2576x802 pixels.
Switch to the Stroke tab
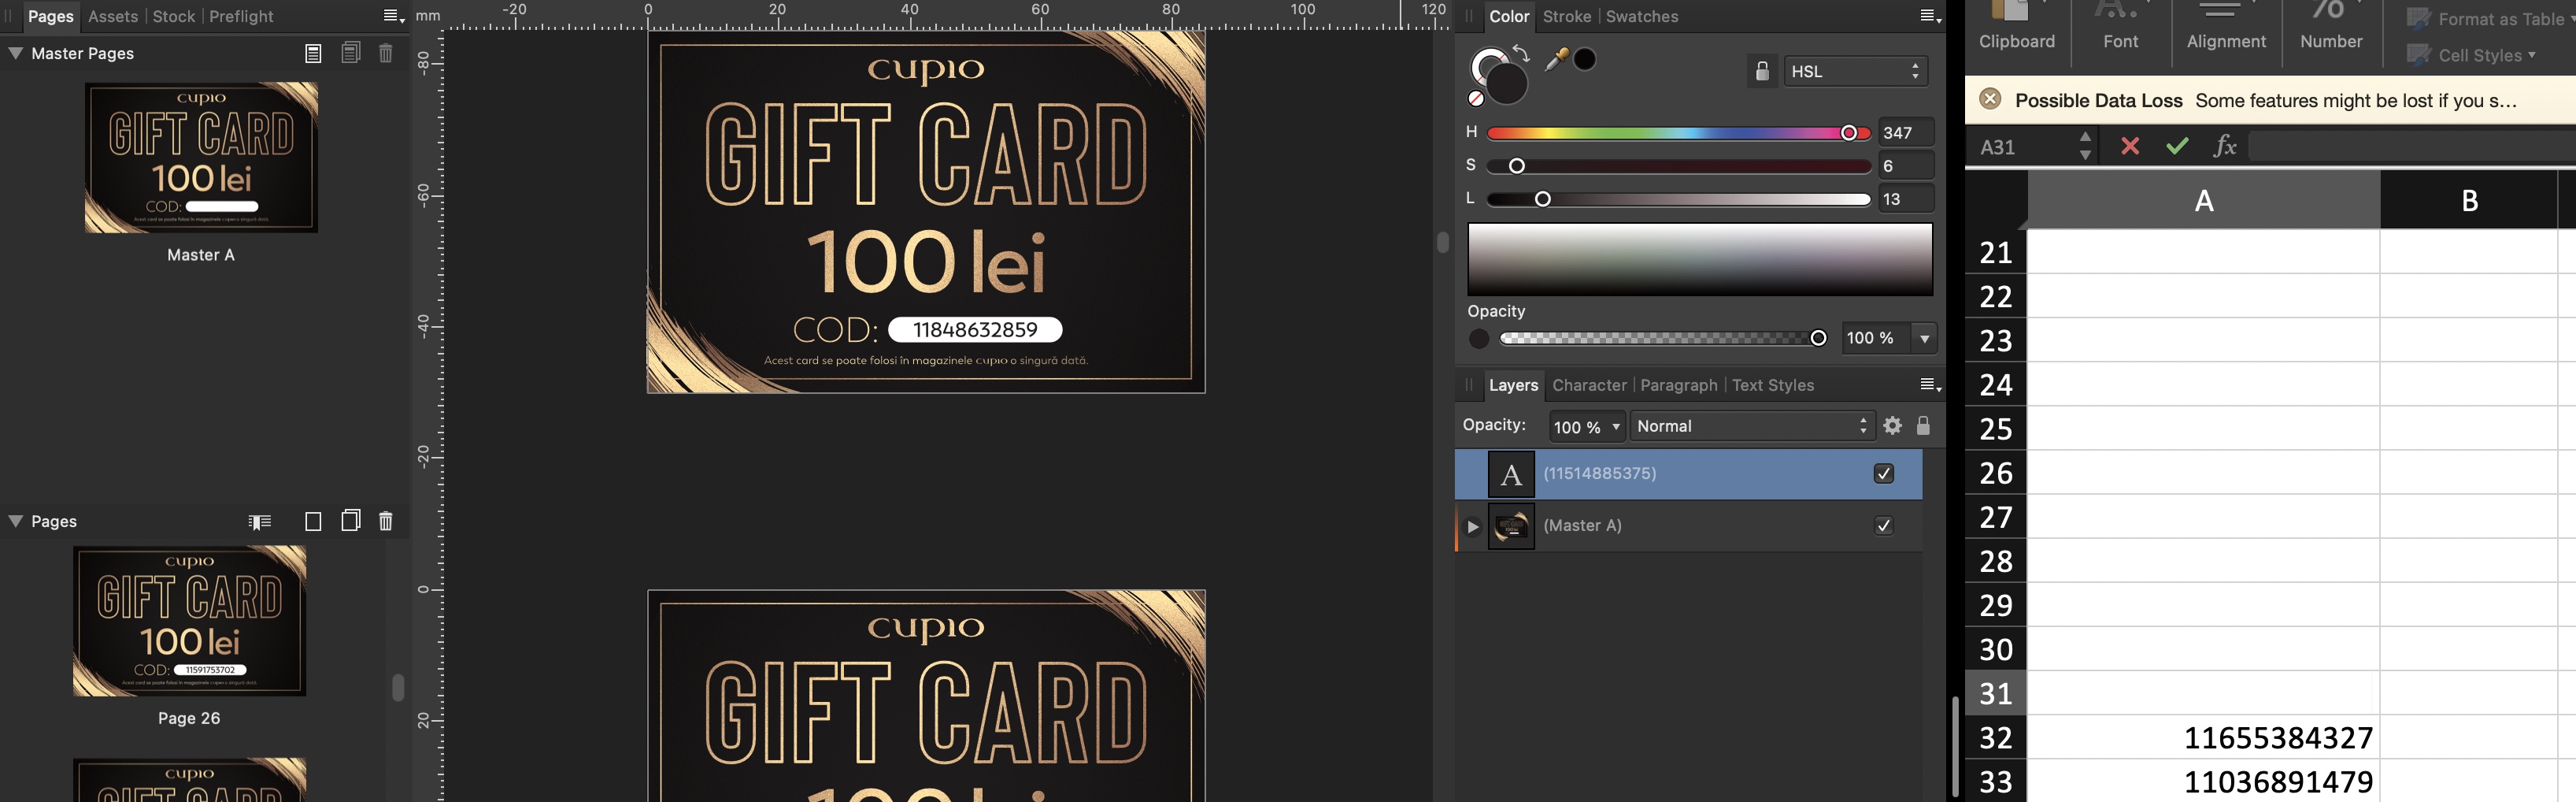[1567, 16]
